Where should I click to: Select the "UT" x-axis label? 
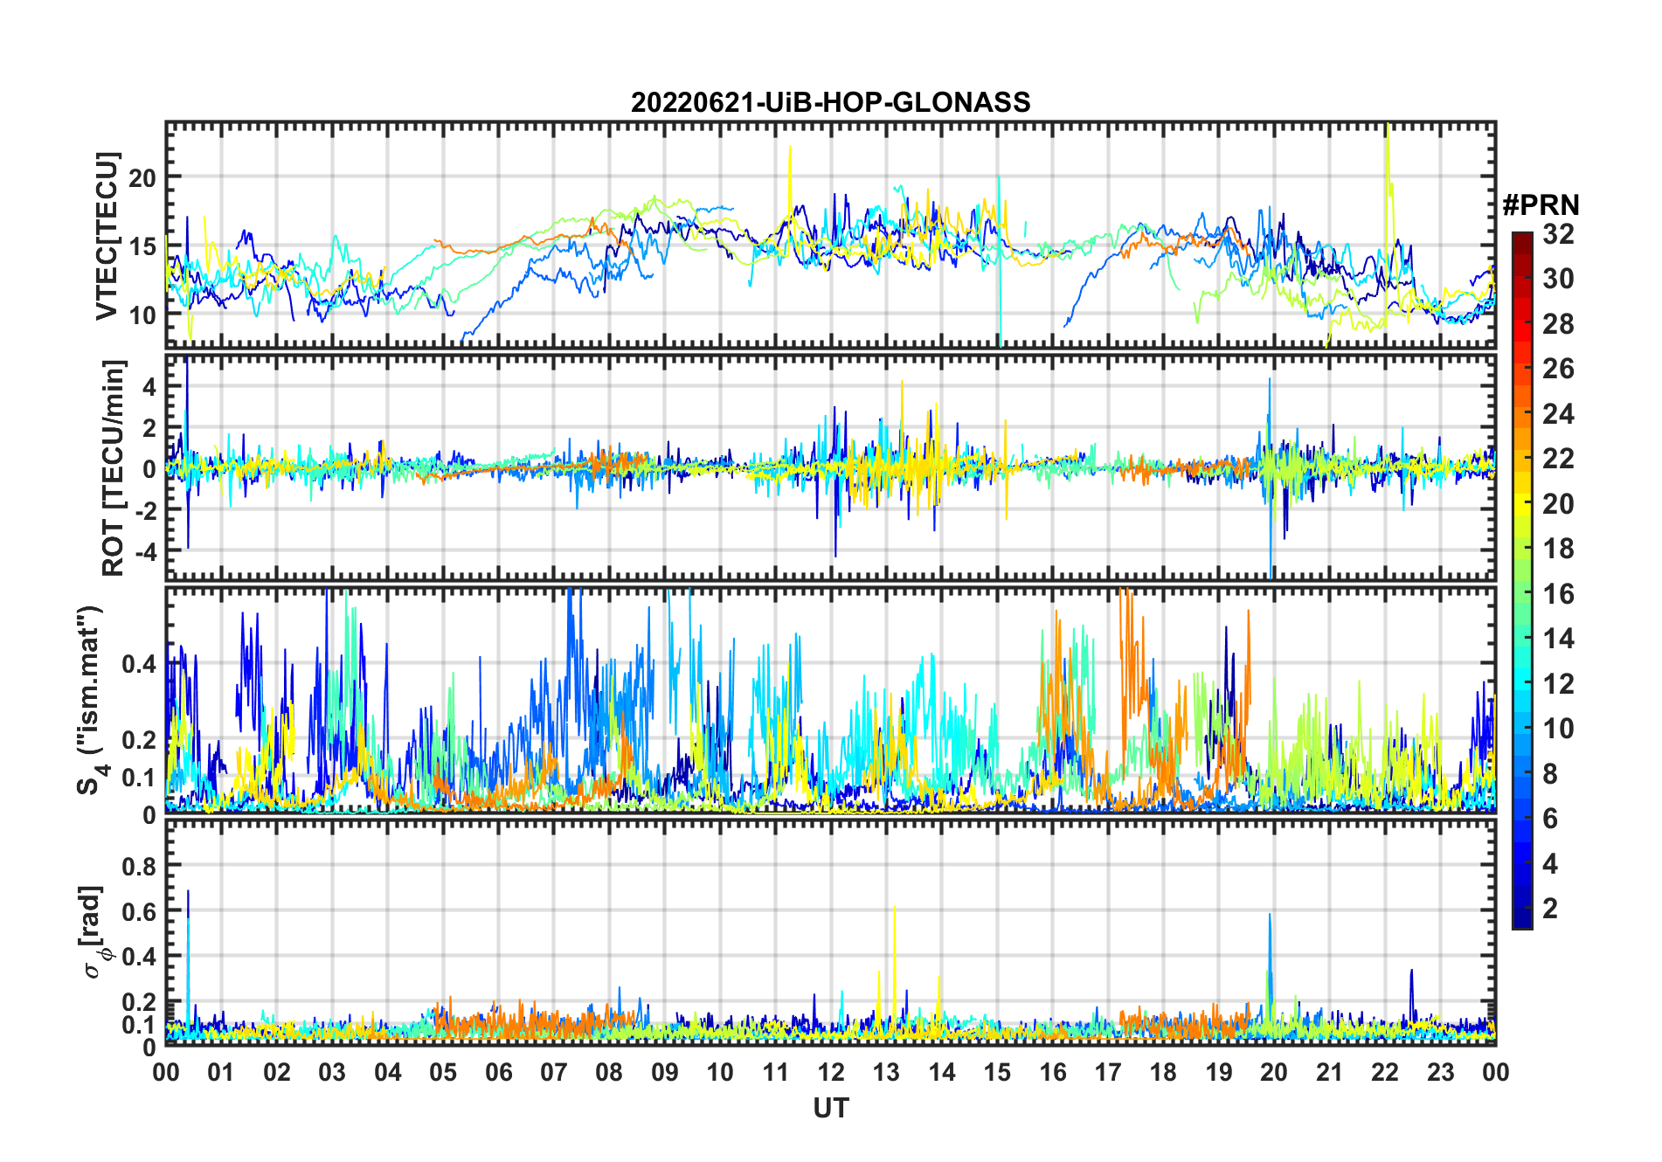click(831, 1108)
